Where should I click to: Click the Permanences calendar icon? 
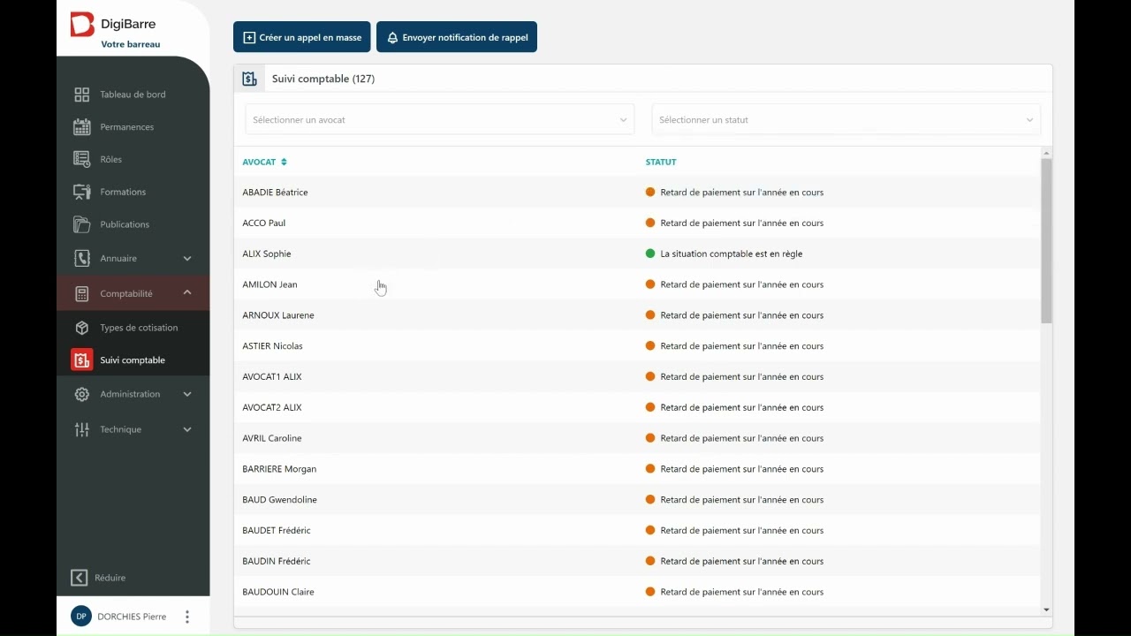tap(82, 127)
